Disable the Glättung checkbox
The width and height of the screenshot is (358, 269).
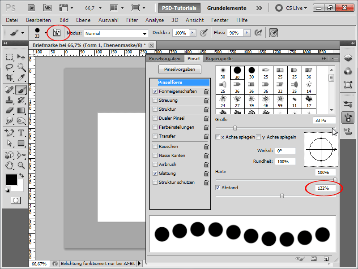(x=155, y=173)
